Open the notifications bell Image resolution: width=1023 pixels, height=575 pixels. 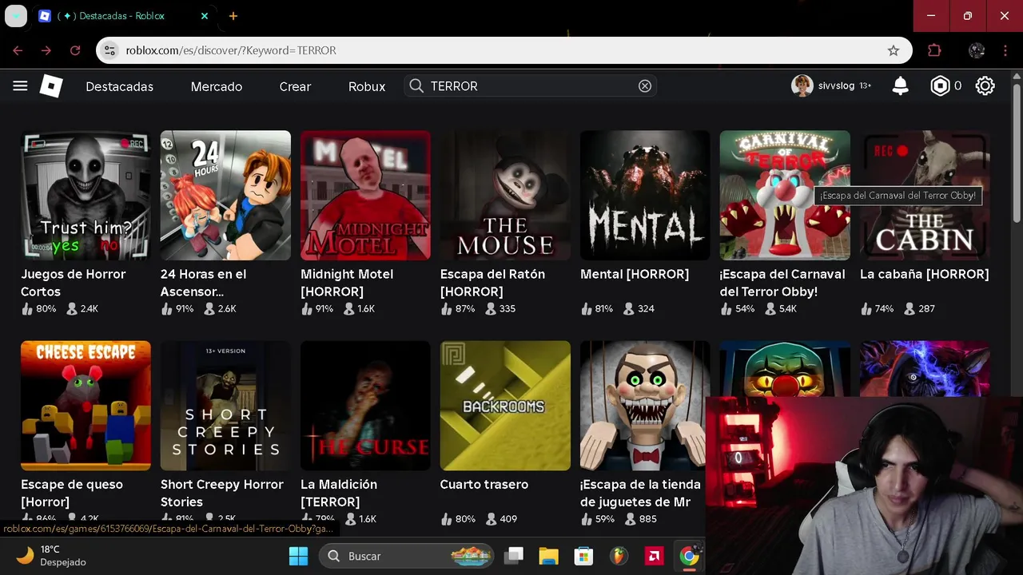(x=900, y=86)
